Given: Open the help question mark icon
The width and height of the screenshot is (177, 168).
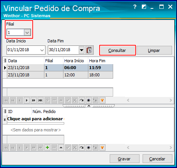Looking at the screenshot, I should tap(135, 6).
